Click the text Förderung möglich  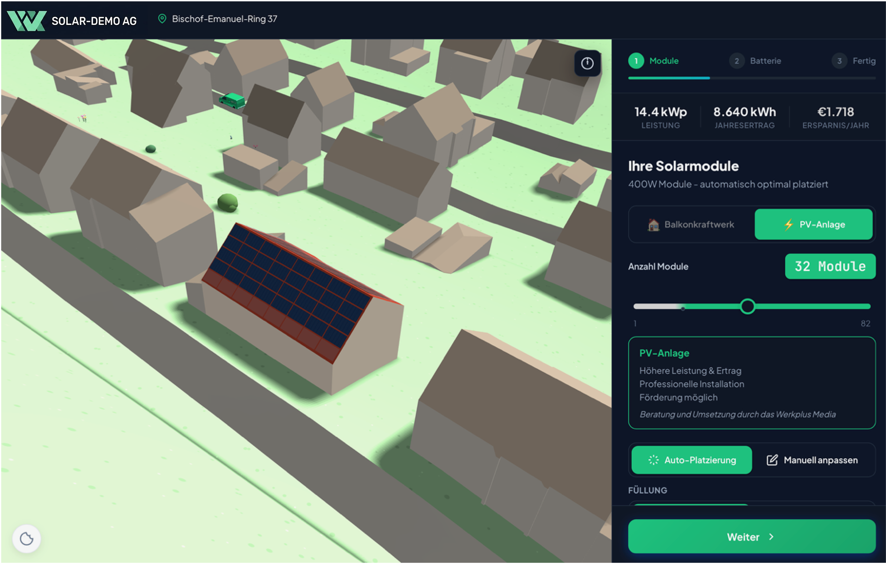tap(678, 398)
